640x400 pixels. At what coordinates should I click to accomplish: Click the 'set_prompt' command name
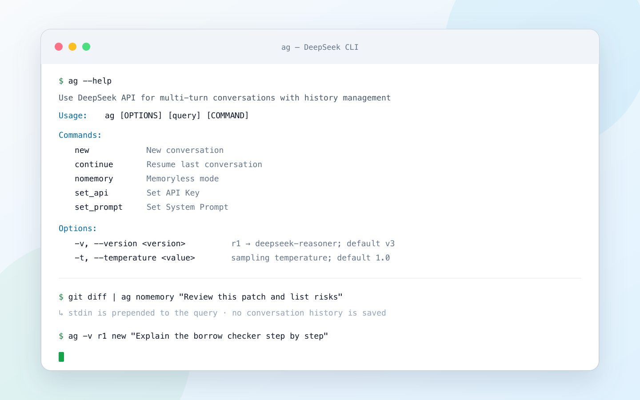click(99, 207)
